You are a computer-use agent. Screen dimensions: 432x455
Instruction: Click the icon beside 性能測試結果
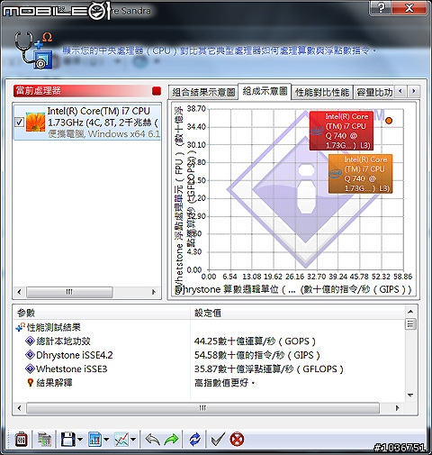click(x=20, y=327)
